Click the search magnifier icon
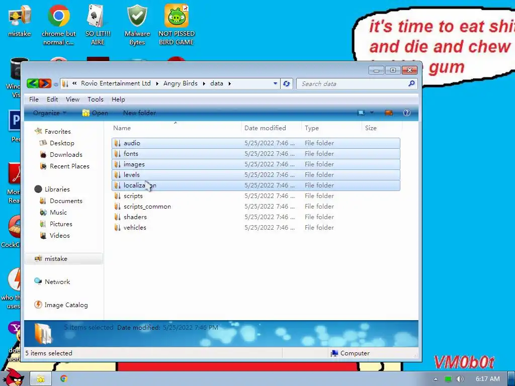The image size is (515, 386). pyautogui.click(x=411, y=83)
